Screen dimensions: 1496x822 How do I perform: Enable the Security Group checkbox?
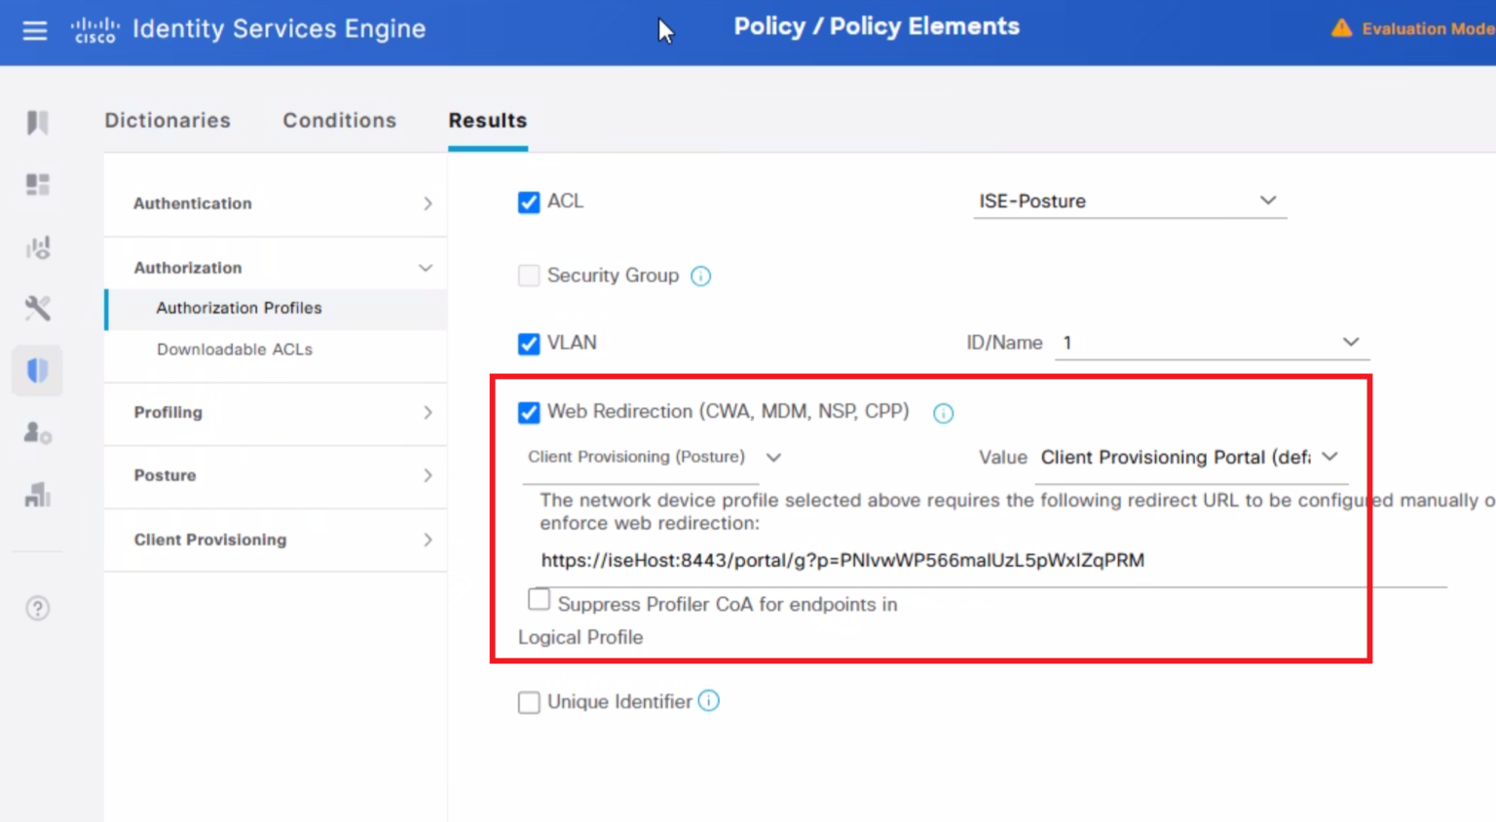click(529, 276)
